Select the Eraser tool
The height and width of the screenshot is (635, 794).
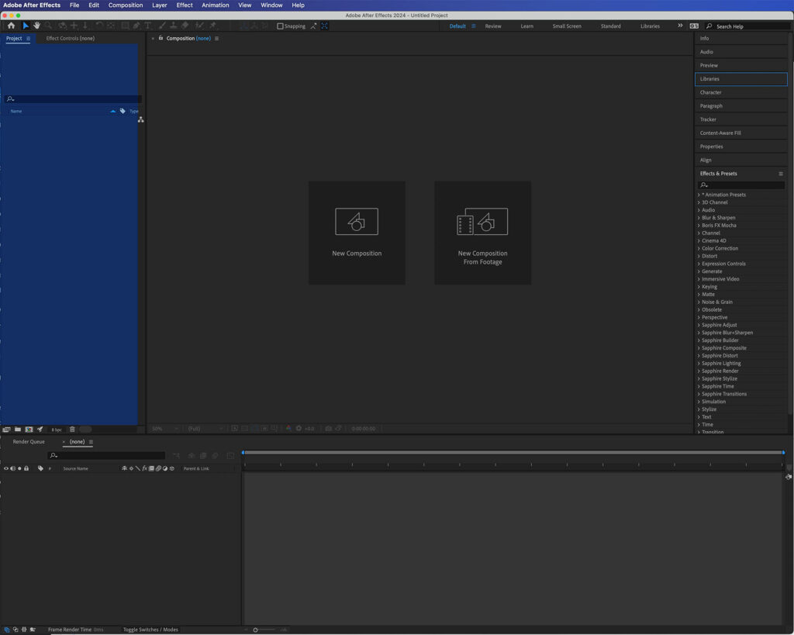tap(185, 26)
